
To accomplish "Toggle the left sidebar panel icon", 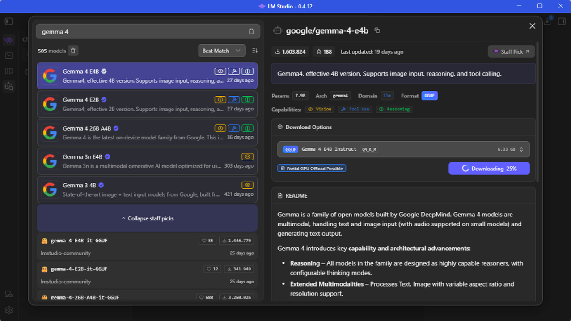I will [8, 21].
